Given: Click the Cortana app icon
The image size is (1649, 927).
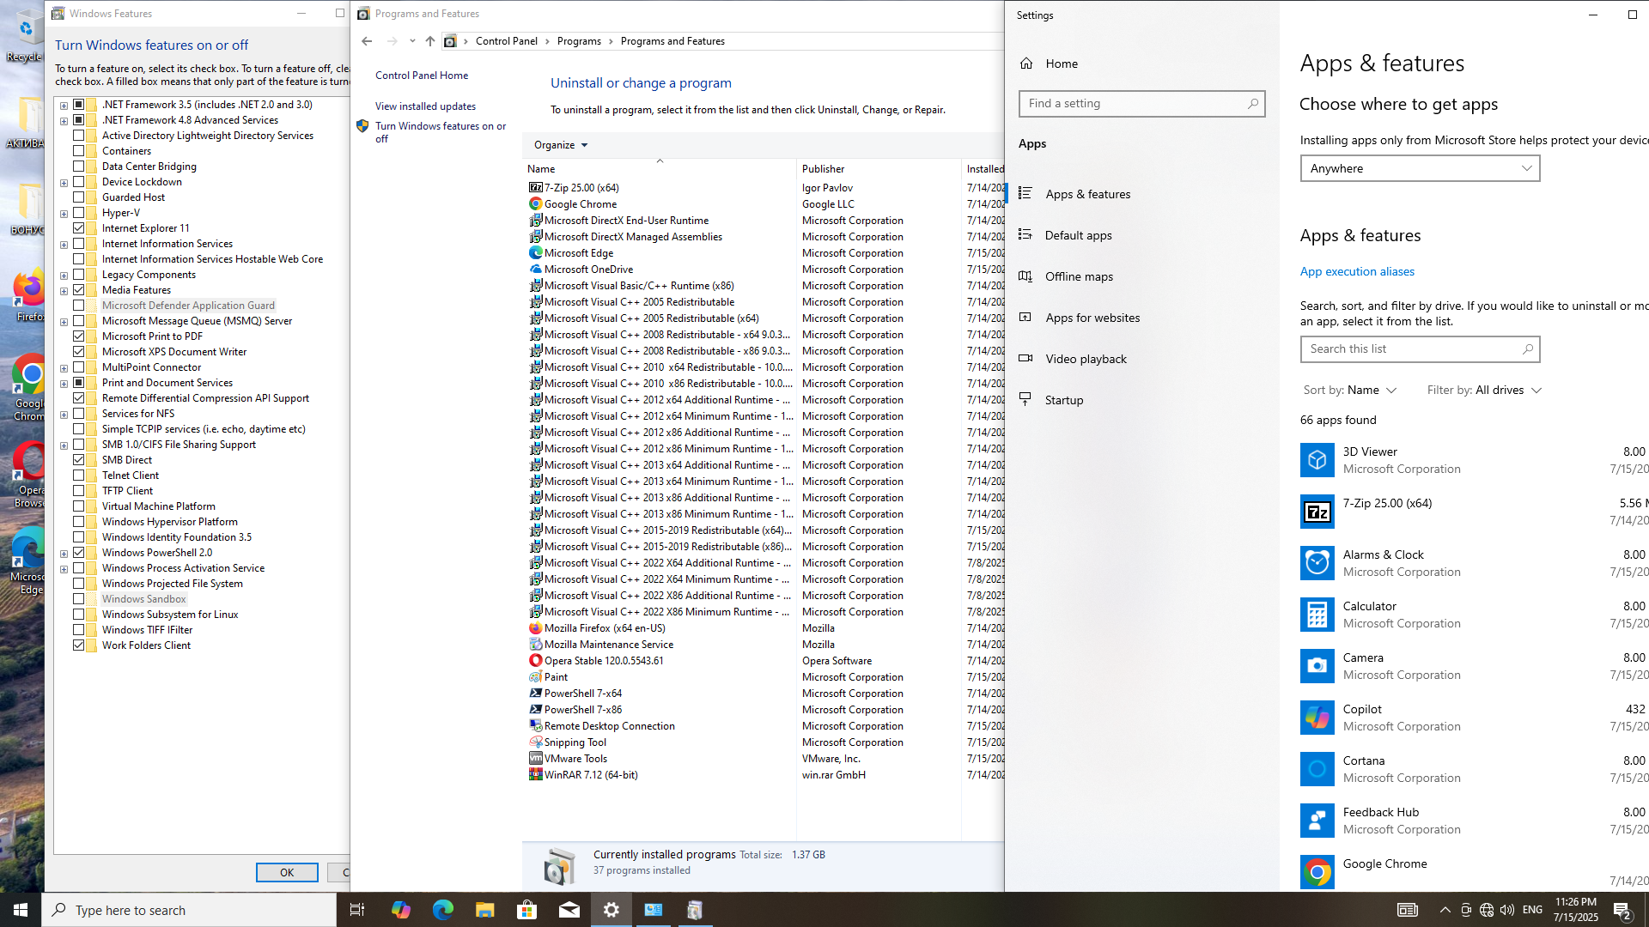Looking at the screenshot, I should (x=1317, y=769).
